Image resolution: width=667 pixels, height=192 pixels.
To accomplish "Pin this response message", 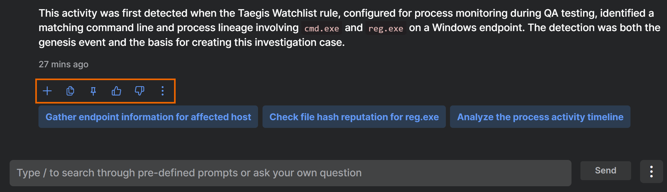I will (93, 91).
